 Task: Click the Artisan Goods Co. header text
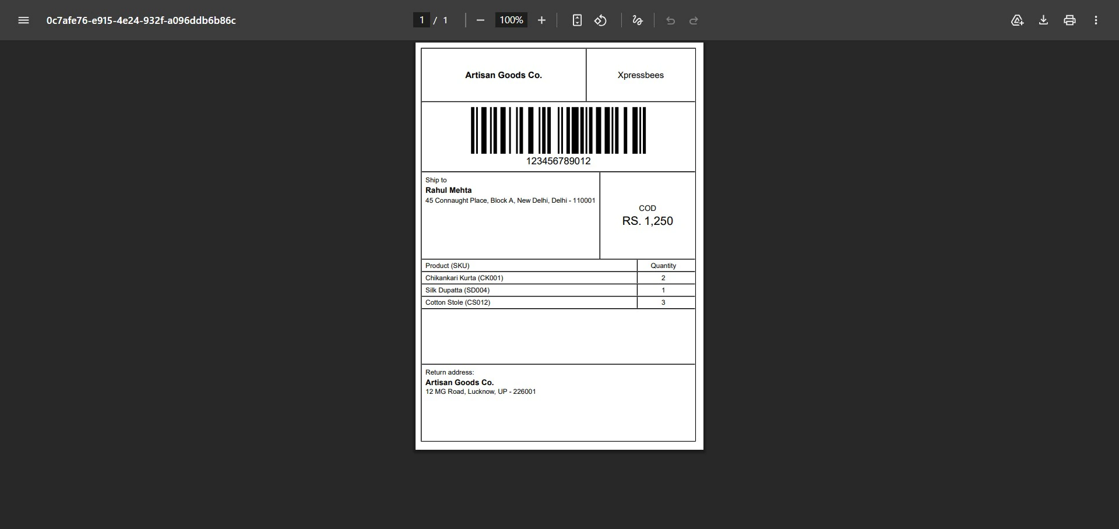(504, 75)
